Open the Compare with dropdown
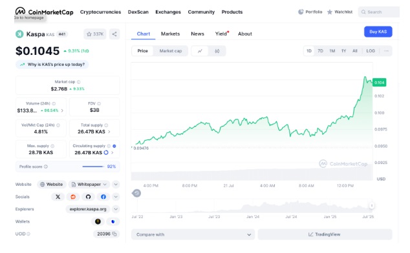The image size is (410, 253). (x=193, y=235)
